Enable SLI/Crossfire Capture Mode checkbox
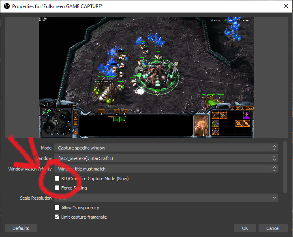Viewport: 293px width, 238px height. coord(57,178)
